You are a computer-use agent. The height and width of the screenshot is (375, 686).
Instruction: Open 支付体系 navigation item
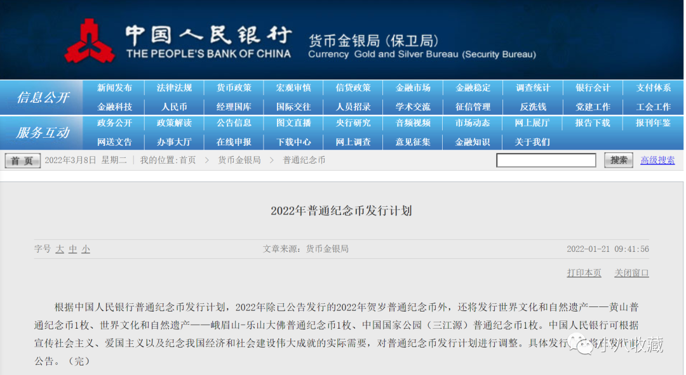(x=653, y=88)
